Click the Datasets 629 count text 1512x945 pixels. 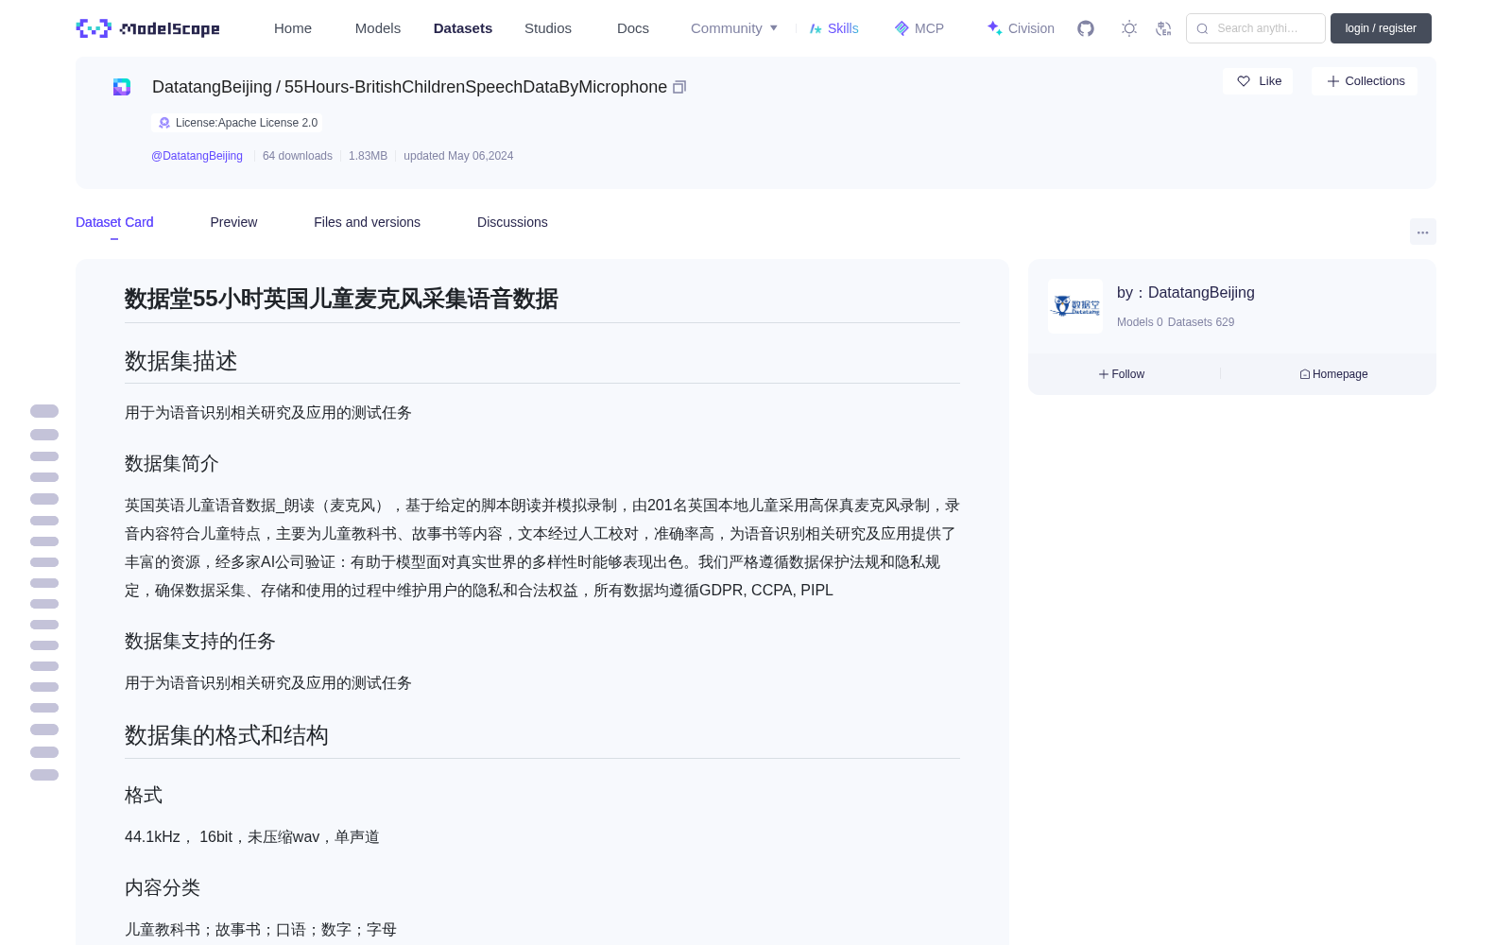click(1201, 322)
